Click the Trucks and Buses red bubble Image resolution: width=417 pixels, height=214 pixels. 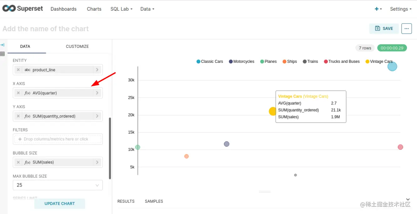click(400, 147)
